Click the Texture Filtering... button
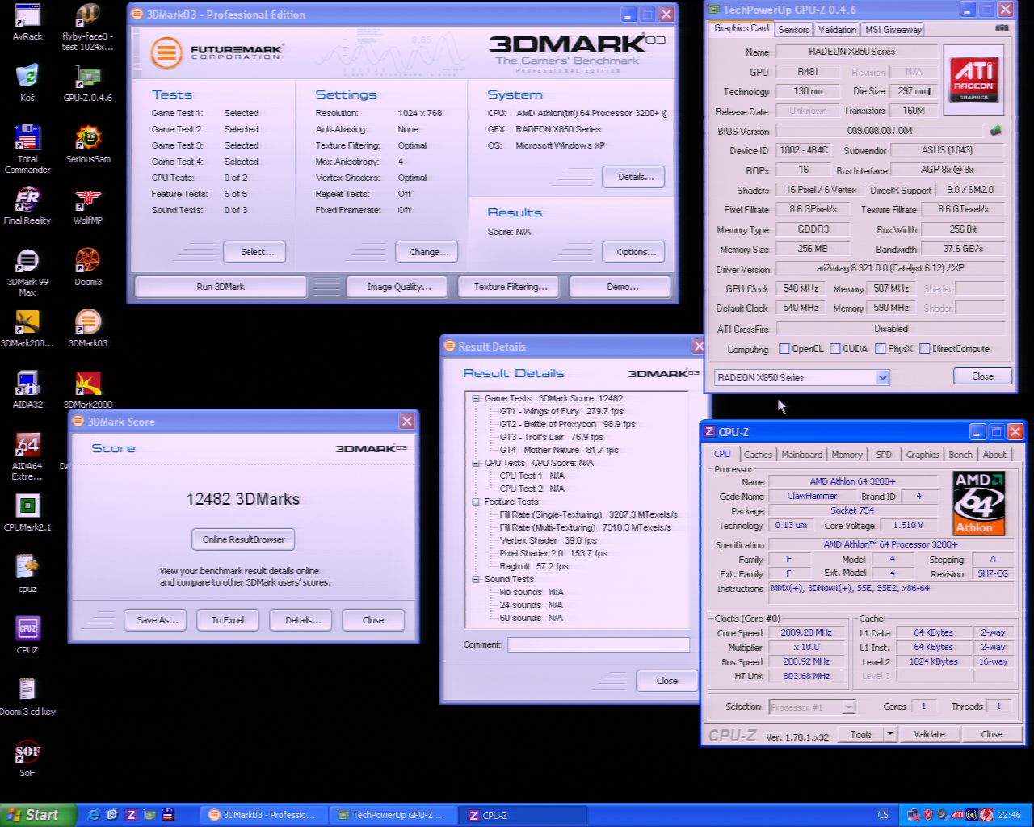The image size is (1034, 827). point(510,287)
